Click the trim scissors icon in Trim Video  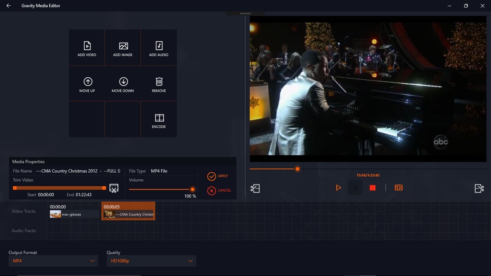coord(114,188)
